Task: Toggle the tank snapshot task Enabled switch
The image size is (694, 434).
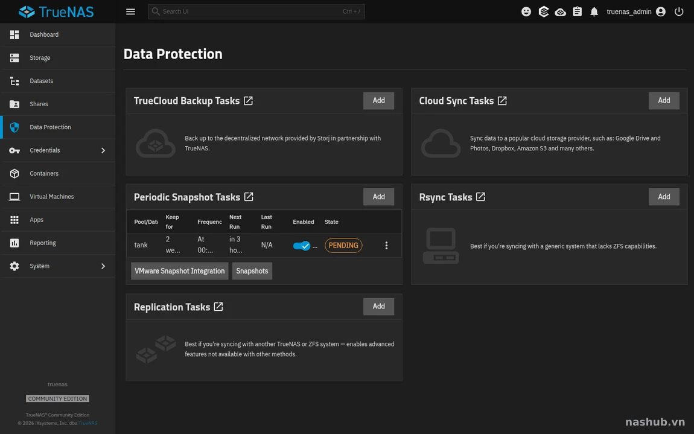Action: coord(302,246)
